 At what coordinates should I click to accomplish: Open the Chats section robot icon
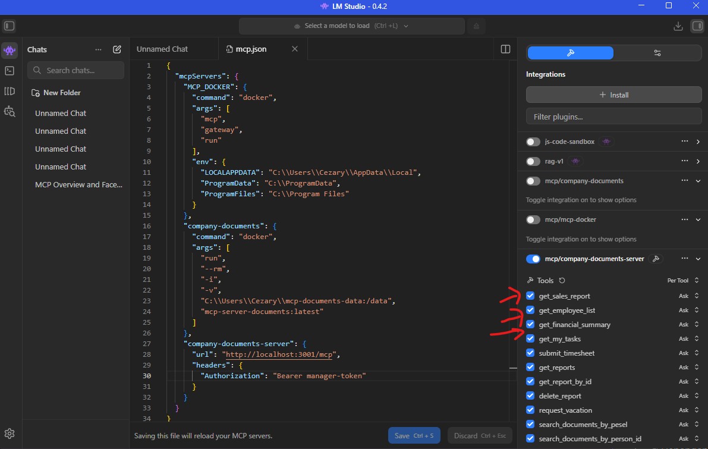tap(10, 50)
